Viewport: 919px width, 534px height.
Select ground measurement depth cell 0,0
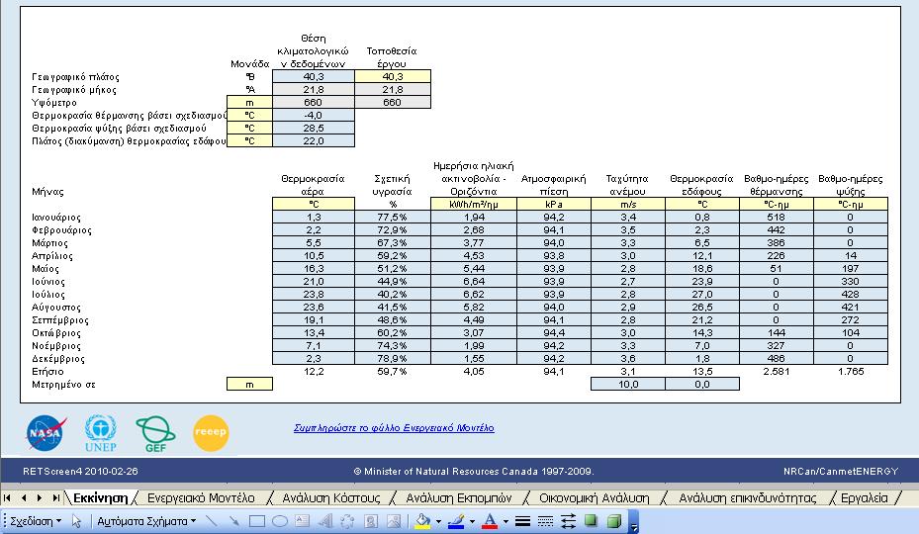[702, 385]
